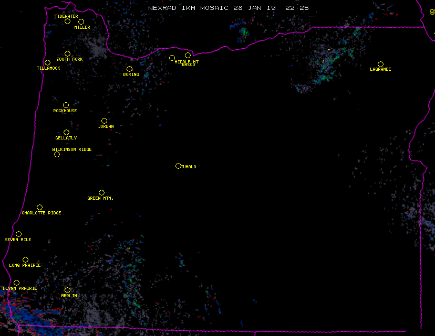This screenshot has height=336, width=435.
Task: Click the Tidewater station circle marker
Action: coord(67,21)
